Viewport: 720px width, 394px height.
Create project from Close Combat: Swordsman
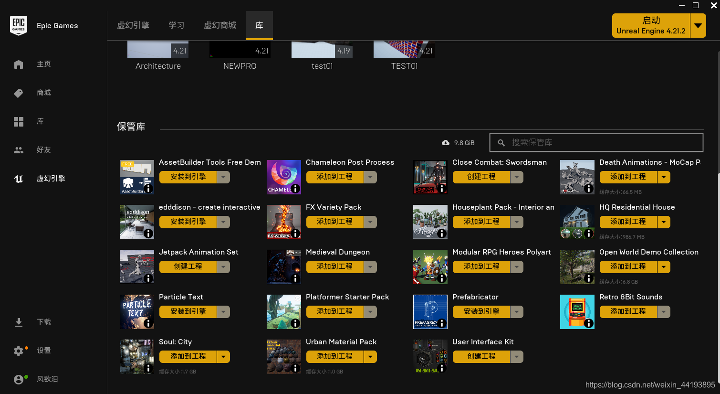coord(481,177)
